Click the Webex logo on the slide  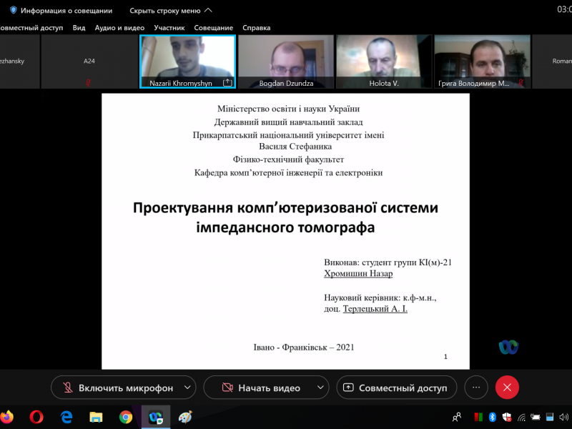pos(508,347)
